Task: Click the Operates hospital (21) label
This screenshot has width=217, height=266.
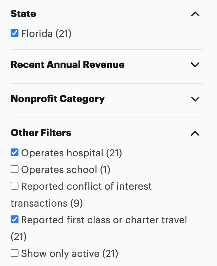Action: click(x=72, y=153)
